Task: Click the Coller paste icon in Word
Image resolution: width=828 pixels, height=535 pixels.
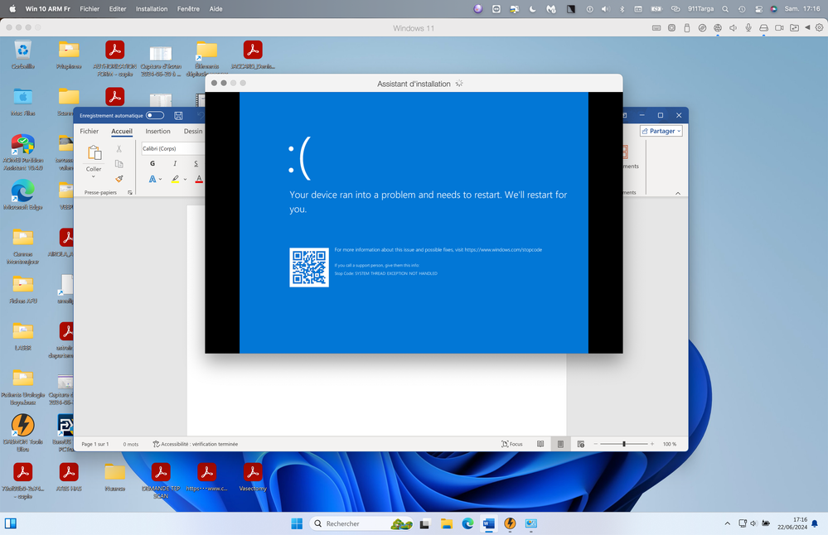Action: [94, 153]
